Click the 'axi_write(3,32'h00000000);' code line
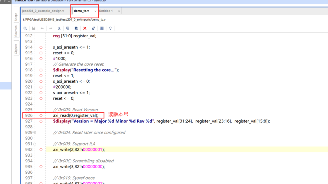328x184 pixels. pyautogui.click(x=79, y=167)
